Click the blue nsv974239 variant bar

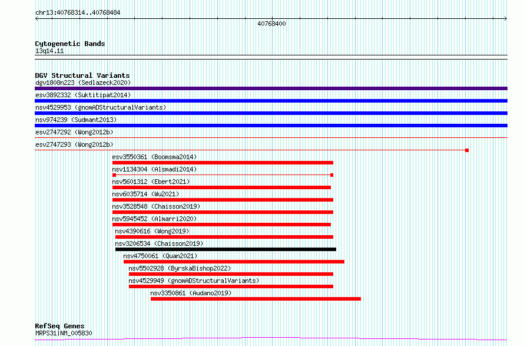(271, 126)
